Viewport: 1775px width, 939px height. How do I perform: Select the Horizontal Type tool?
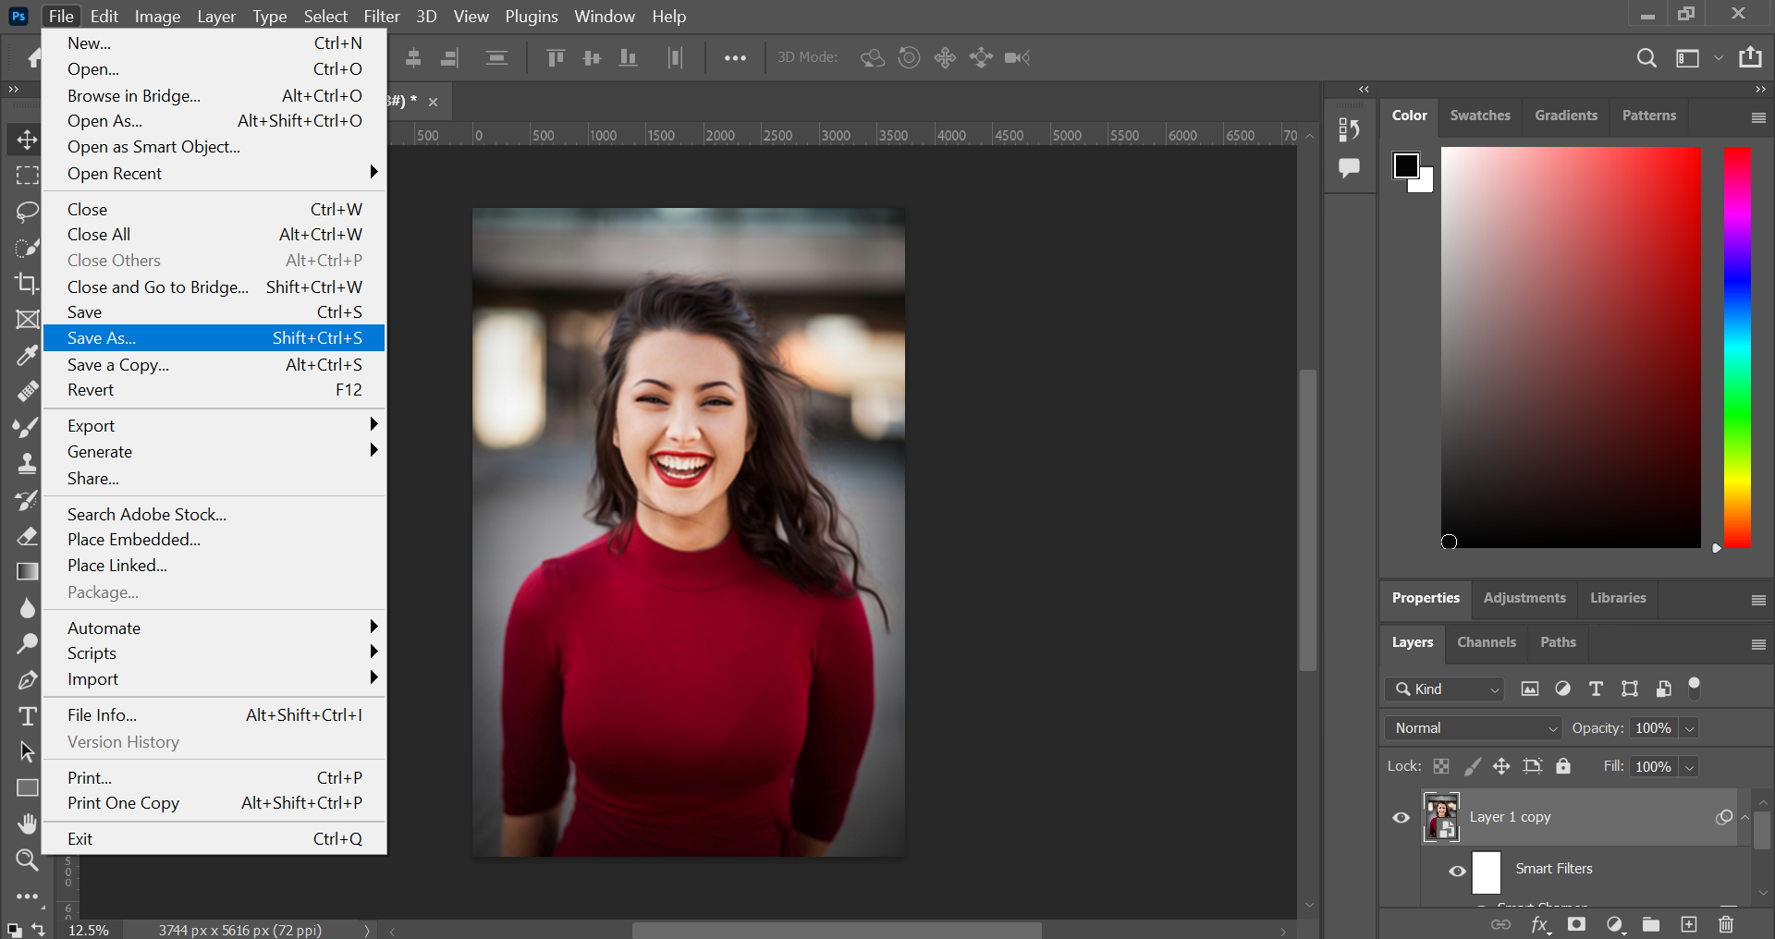27,716
